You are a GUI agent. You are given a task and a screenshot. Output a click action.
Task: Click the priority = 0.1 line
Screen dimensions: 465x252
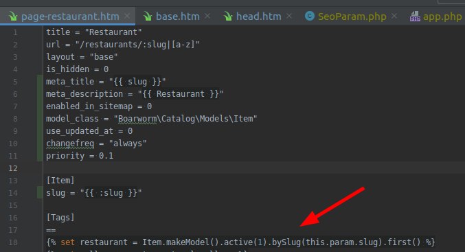pyautogui.click(x=80, y=156)
